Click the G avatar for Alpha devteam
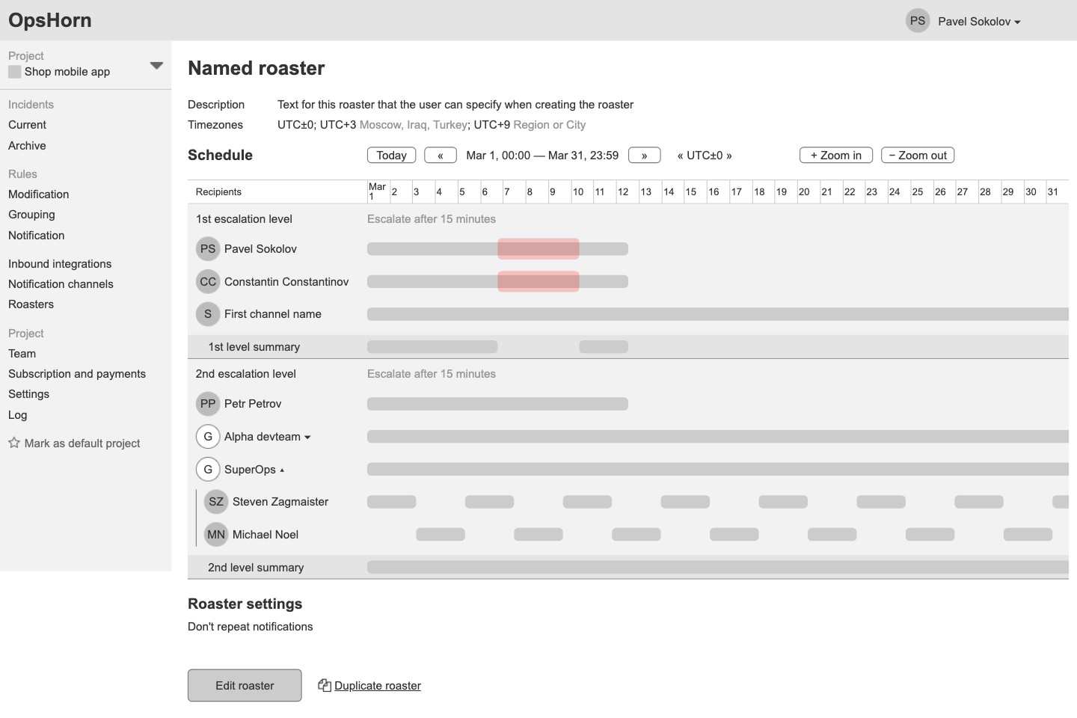Screen dimensions: 1077x718 (208, 437)
